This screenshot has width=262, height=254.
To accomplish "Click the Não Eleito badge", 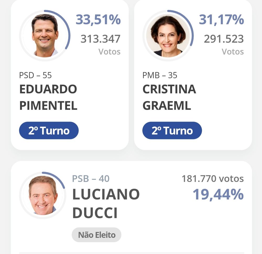I will [97, 235].
